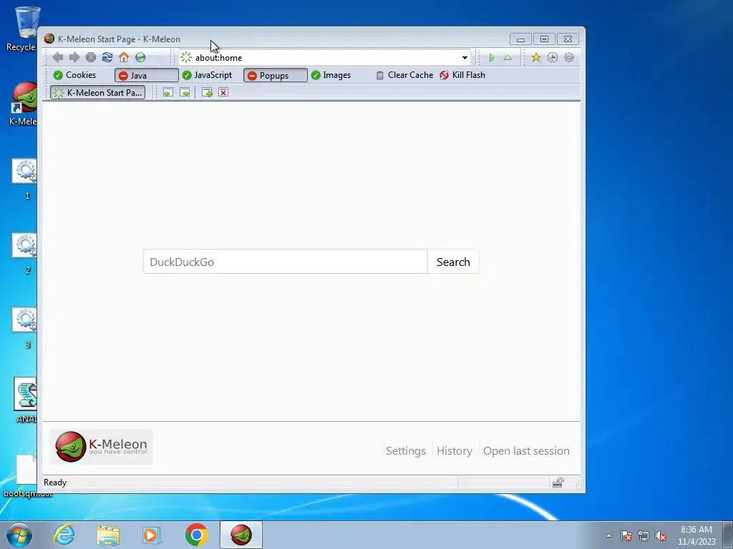Click the Stop loading button
733x549 pixels.
tap(91, 57)
